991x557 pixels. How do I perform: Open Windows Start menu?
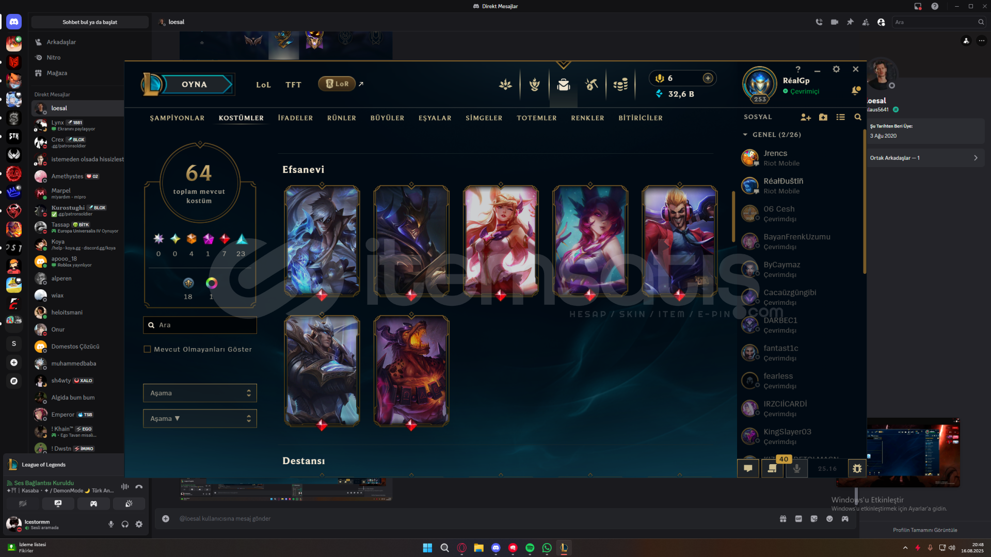pos(427,548)
